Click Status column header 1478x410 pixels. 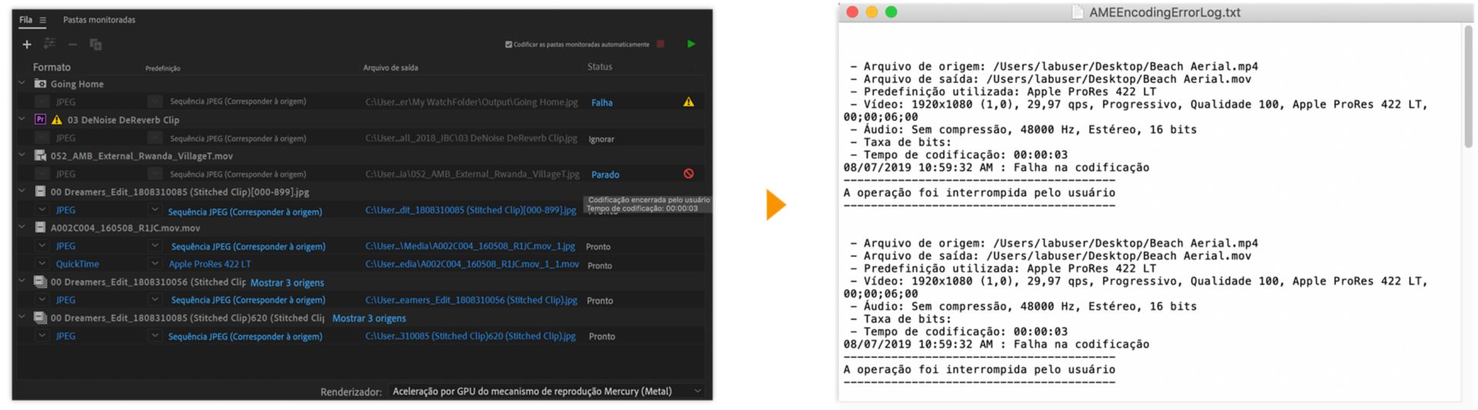(600, 67)
